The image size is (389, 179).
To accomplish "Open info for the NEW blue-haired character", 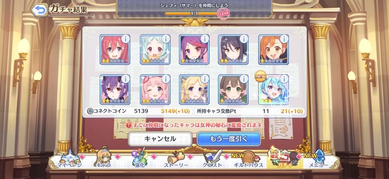I will coord(284,79).
